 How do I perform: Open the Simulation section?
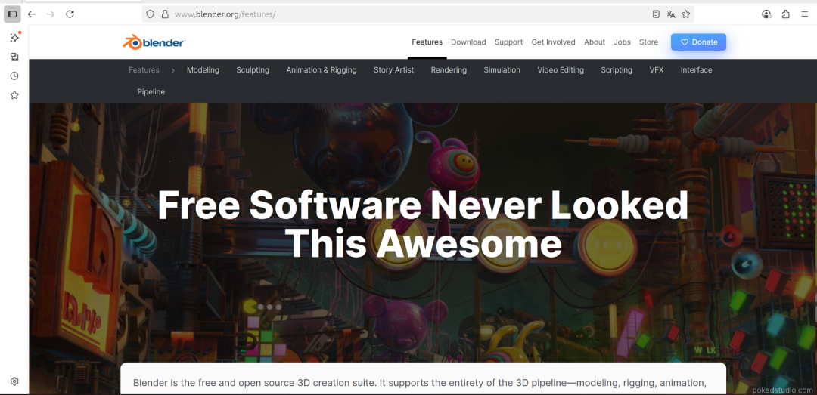pyautogui.click(x=502, y=70)
